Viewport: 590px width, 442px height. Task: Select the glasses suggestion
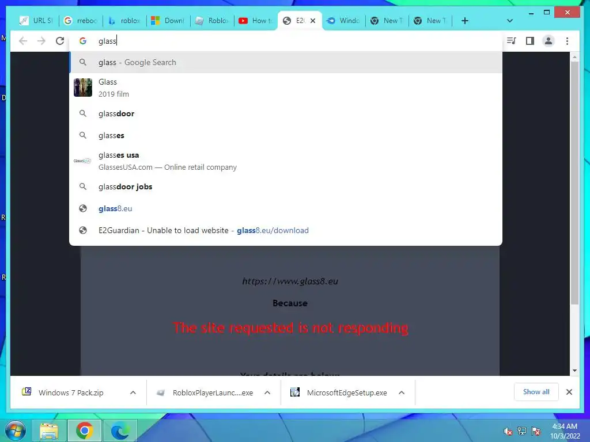point(286,135)
